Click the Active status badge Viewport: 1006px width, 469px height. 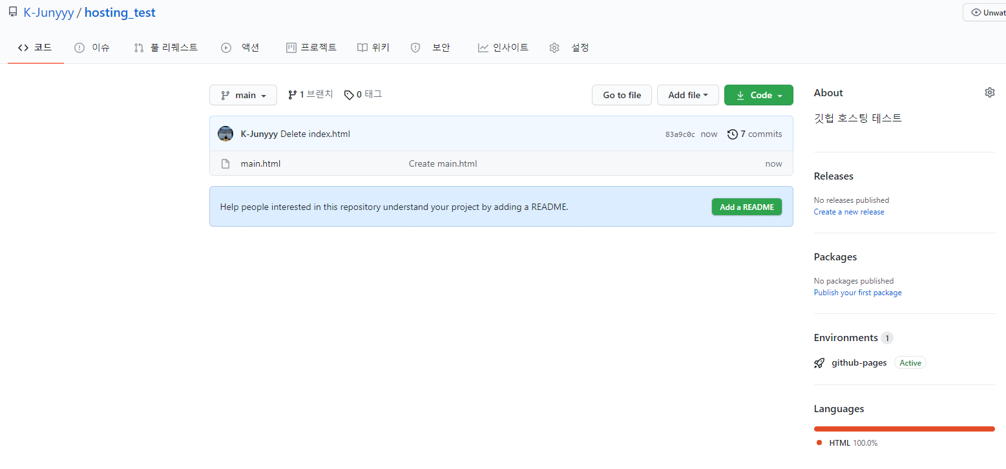(910, 363)
